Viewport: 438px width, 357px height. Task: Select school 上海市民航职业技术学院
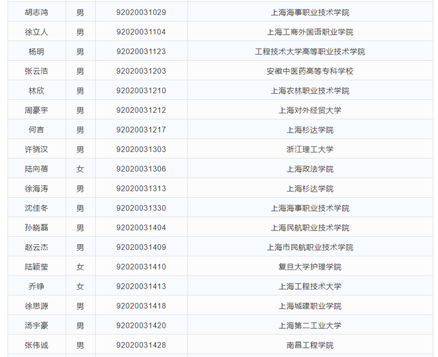(x=310, y=248)
